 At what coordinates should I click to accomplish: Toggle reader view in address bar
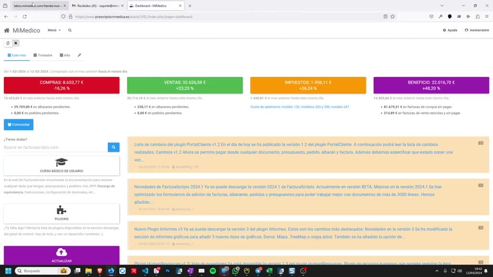pyautogui.click(x=385, y=17)
